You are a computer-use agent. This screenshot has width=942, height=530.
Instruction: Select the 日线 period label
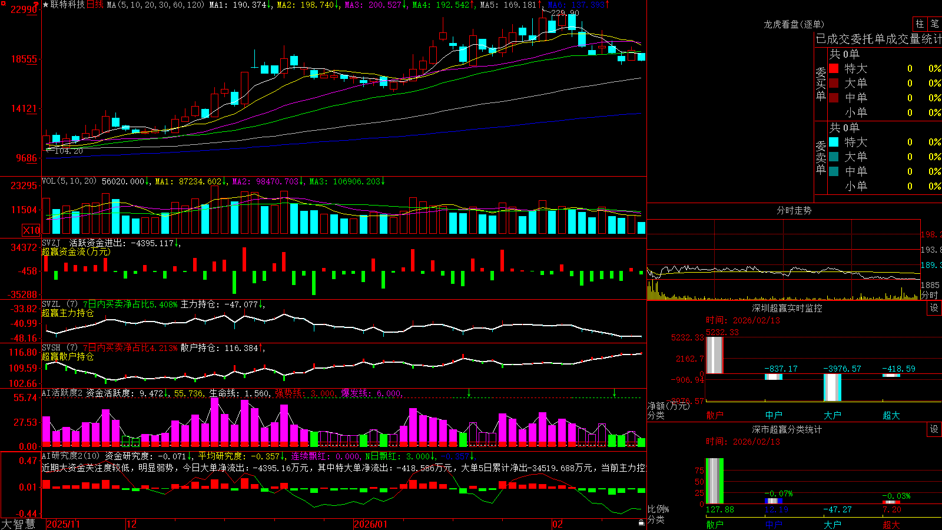[x=95, y=5]
